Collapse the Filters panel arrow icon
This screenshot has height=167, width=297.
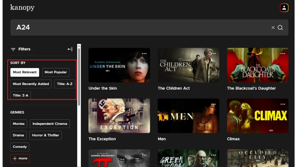click(x=70, y=49)
